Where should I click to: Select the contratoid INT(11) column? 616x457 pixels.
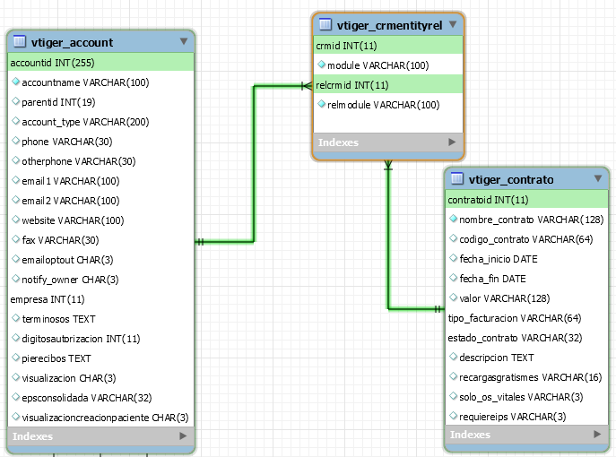tap(526, 200)
